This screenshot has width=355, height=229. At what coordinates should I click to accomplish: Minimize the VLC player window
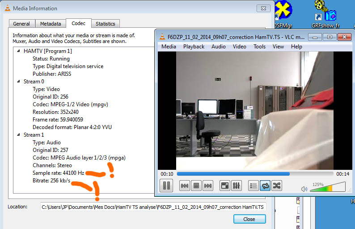[315, 37]
